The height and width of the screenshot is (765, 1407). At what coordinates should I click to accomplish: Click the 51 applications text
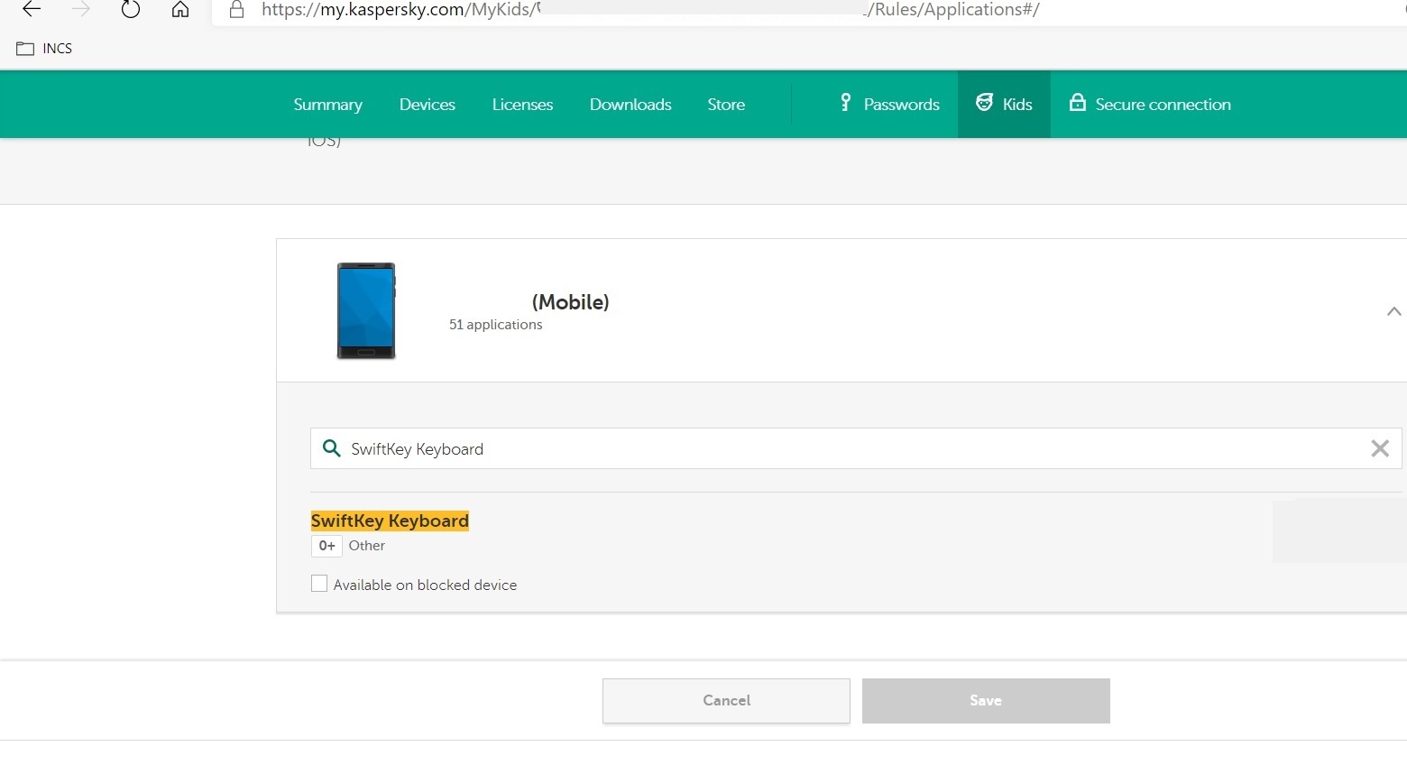496,325
